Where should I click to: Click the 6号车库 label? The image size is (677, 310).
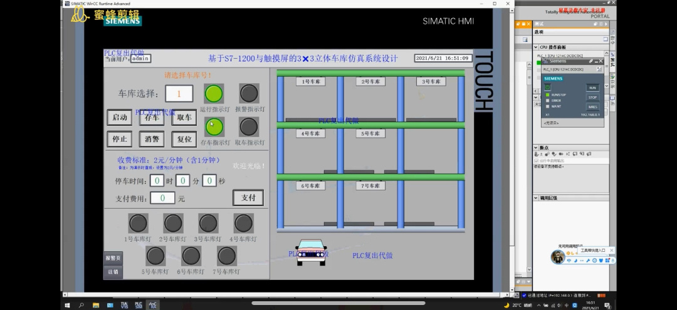click(310, 186)
